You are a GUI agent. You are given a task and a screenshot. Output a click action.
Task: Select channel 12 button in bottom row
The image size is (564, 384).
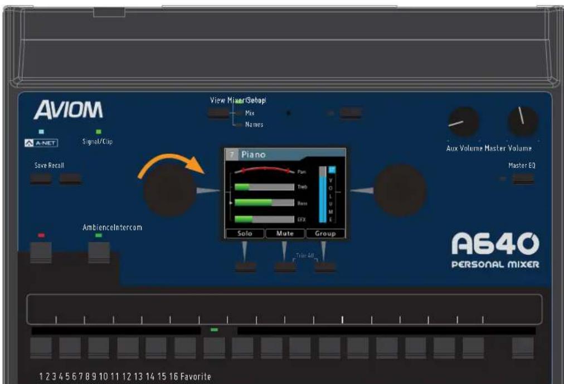coord(358,348)
